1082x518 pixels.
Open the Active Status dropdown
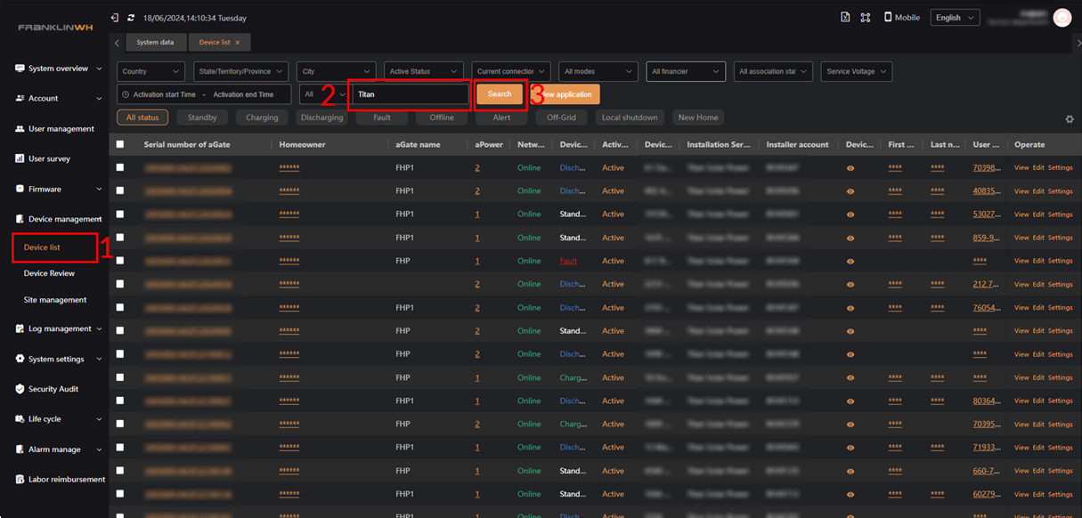[x=424, y=71]
